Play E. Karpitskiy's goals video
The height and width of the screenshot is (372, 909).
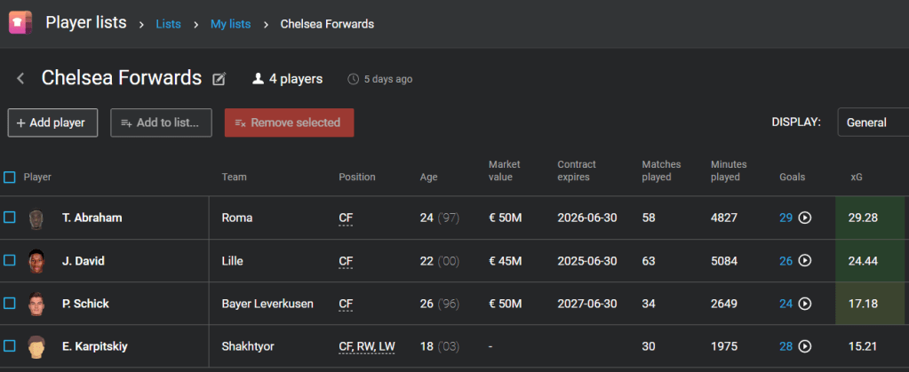pos(805,346)
